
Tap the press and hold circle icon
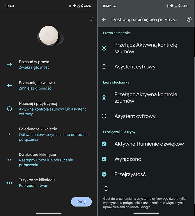9,109
